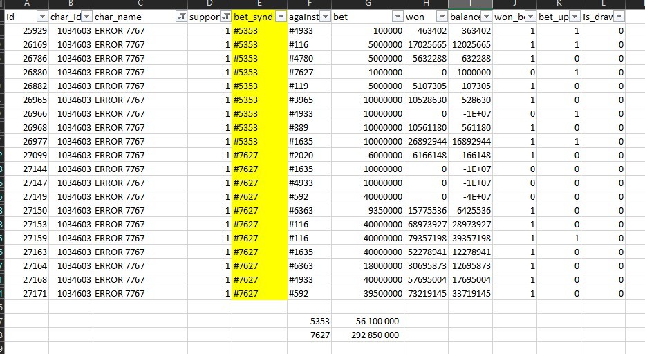
Task: Open the won column filter dropdown
Action: [442, 17]
